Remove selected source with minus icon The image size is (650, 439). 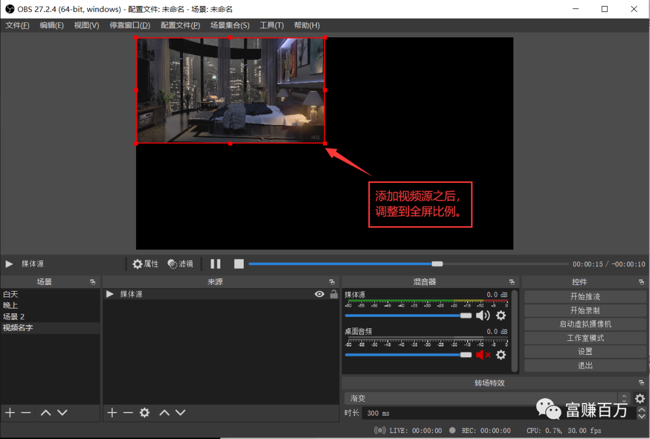[128, 413]
